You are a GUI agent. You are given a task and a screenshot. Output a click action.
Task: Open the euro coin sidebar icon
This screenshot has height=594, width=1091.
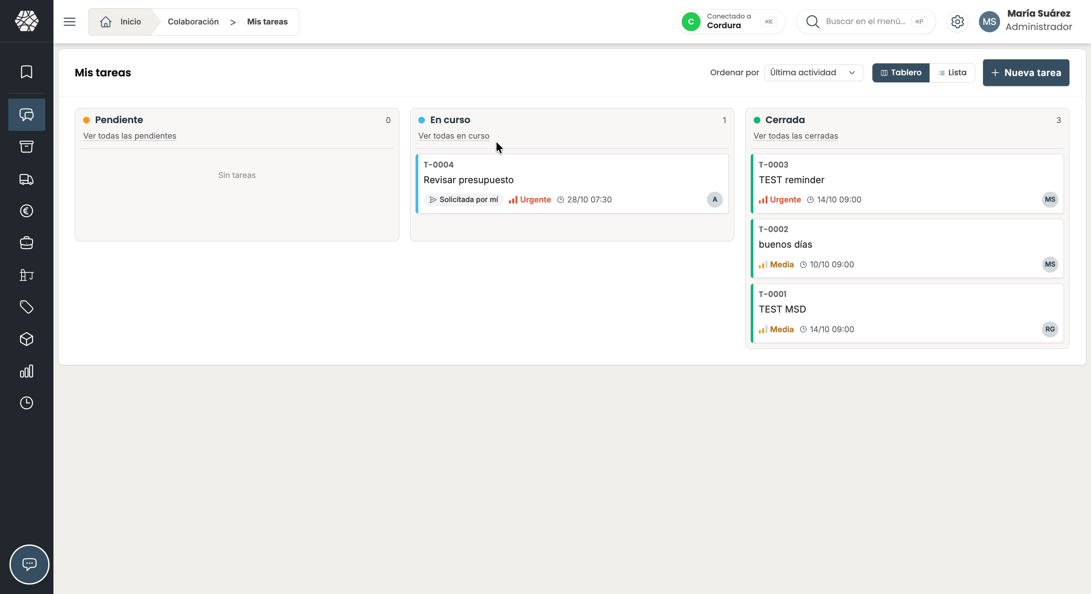[x=27, y=211]
